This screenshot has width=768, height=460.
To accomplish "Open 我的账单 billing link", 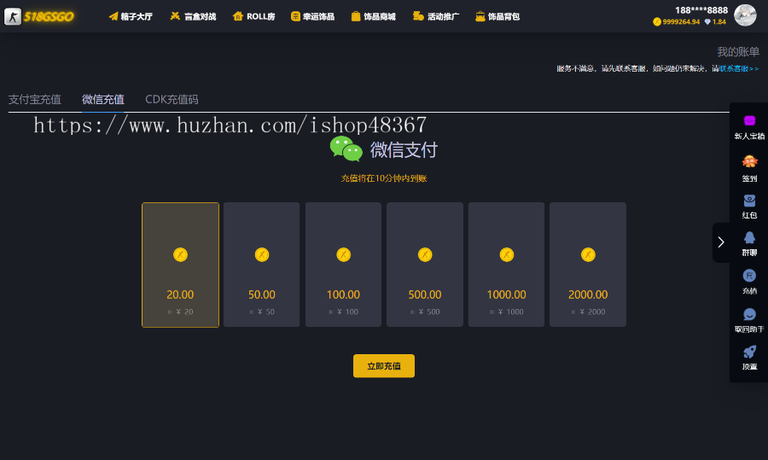I will point(738,51).
